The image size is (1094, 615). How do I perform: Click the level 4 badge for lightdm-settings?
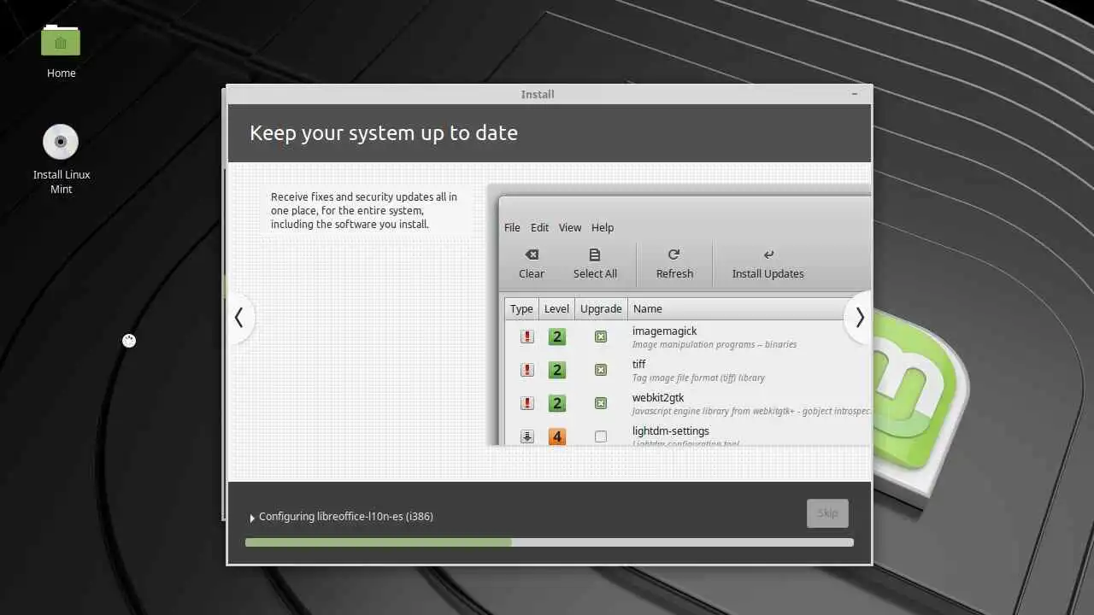pos(556,436)
